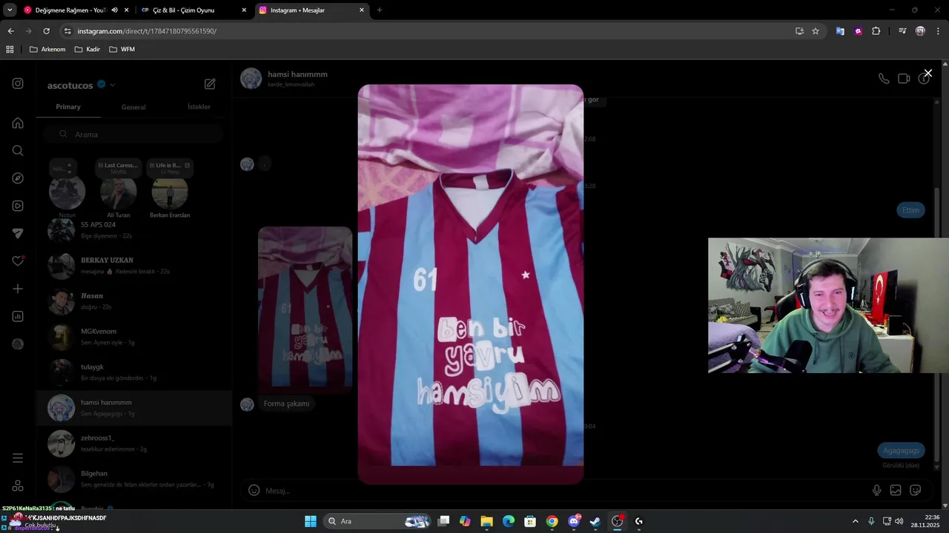Click the jersey photo thumbnail in chat
Image resolution: width=949 pixels, height=533 pixels.
click(x=305, y=310)
